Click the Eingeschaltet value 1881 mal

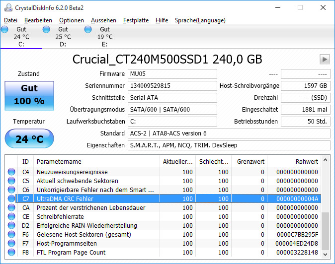click(x=306, y=110)
